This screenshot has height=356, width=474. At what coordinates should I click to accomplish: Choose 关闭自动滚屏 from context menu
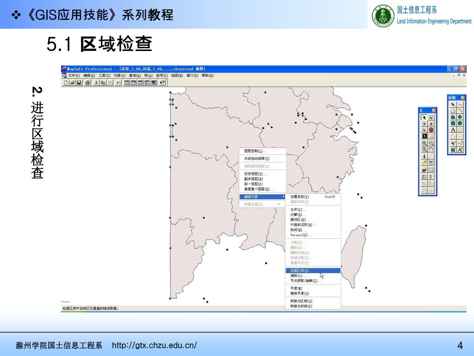(262, 159)
